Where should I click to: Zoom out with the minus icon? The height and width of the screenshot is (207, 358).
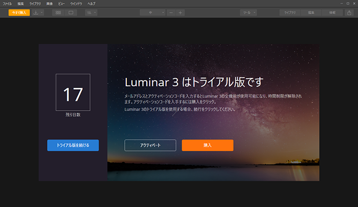point(171,13)
